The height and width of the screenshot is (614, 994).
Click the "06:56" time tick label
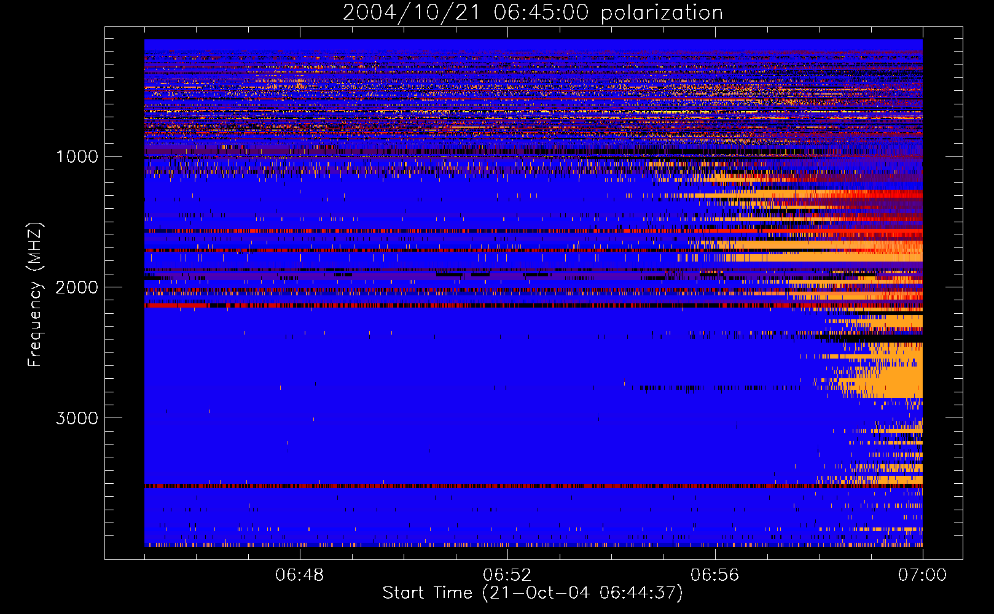[714, 575]
